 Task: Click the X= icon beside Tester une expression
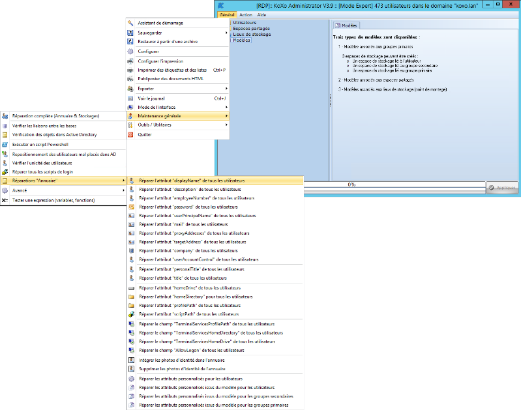pyautogui.click(x=5, y=200)
